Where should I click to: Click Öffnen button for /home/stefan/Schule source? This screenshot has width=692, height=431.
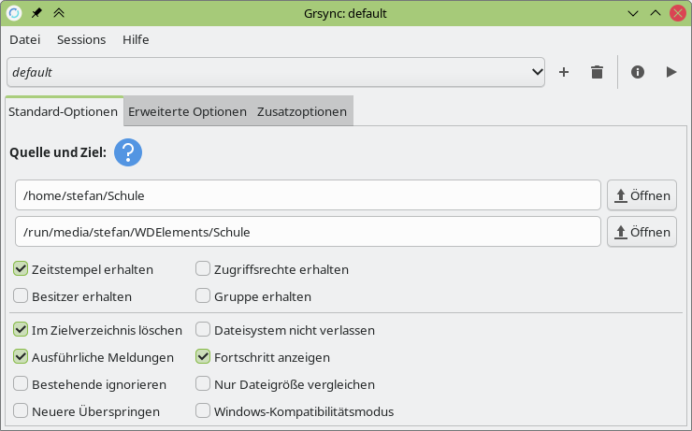[642, 195]
